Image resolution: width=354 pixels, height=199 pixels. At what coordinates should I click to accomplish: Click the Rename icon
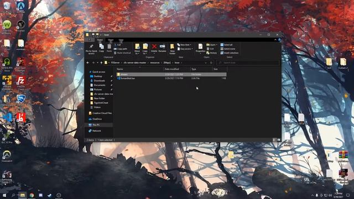click(162, 46)
